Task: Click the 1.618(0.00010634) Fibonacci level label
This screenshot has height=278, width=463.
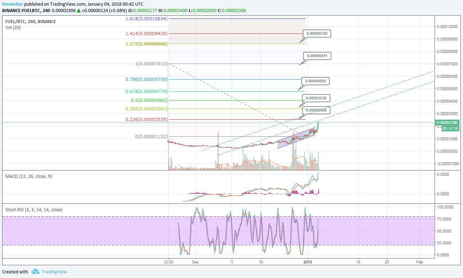Action: point(146,18)
